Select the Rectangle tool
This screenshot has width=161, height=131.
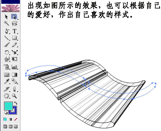click(x=15, y=38)
